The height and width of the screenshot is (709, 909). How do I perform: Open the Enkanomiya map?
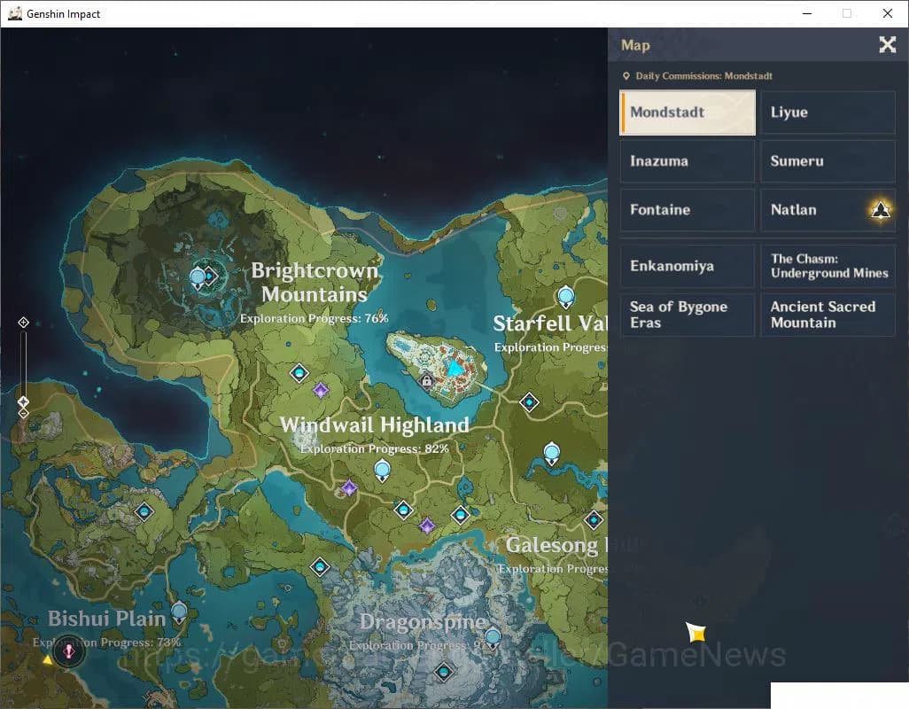tap(688, 266)
